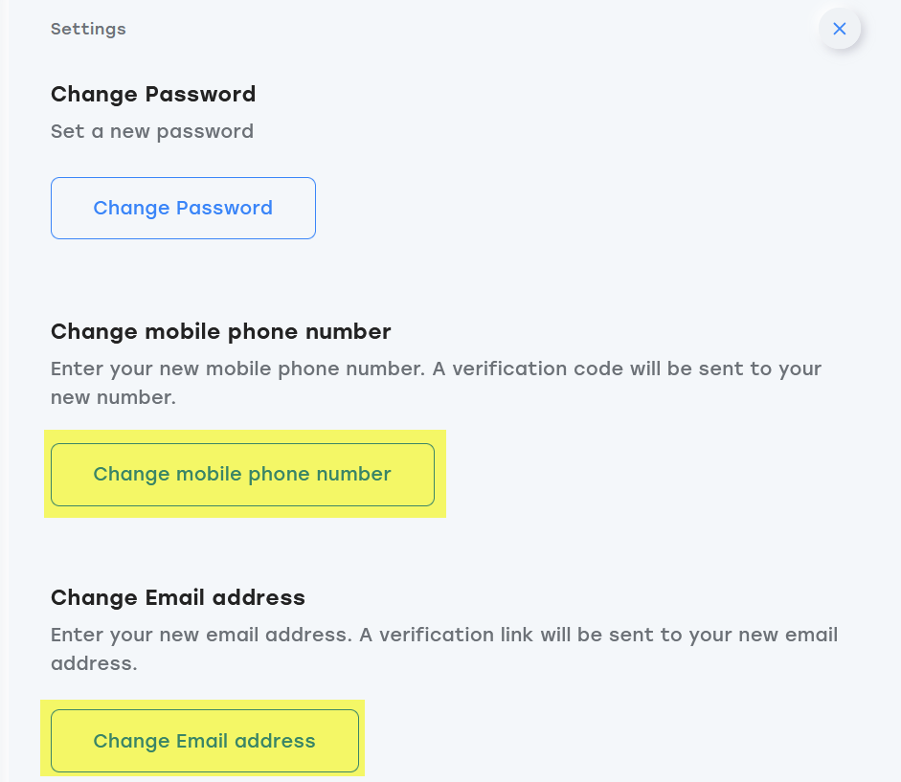Click the outlined Change Password button
Screen dimensions: 901x782
(x=183, y=208)
